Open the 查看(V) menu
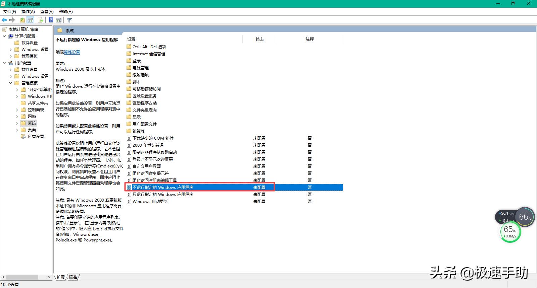Viewport: 537px width, 288px height. tap(47, 12)
